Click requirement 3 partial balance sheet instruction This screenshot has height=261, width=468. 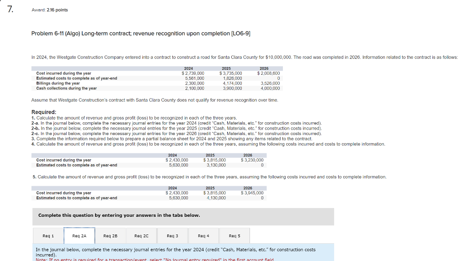[x=172, y=139]
